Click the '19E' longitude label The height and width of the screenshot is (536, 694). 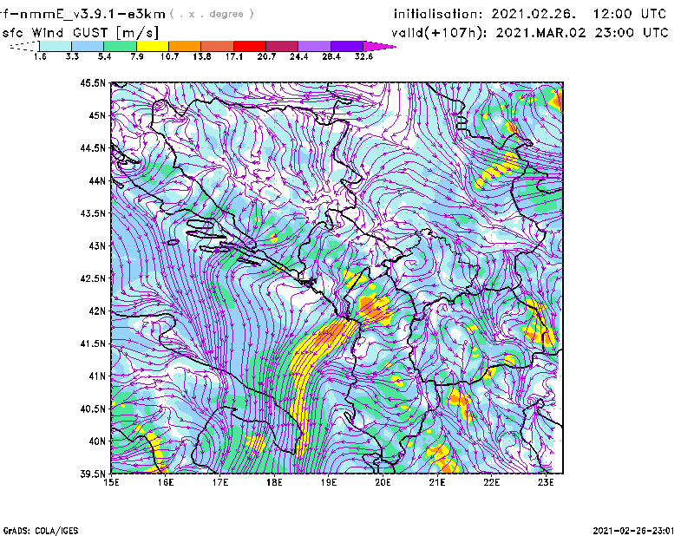pyautogui.click(x=329, y=482)
